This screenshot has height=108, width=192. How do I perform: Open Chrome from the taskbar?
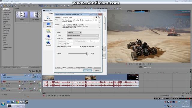[x=17, y=102]
